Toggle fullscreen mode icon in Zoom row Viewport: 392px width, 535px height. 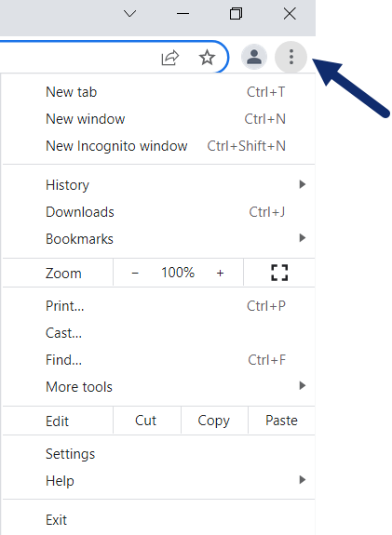(279, 273)
